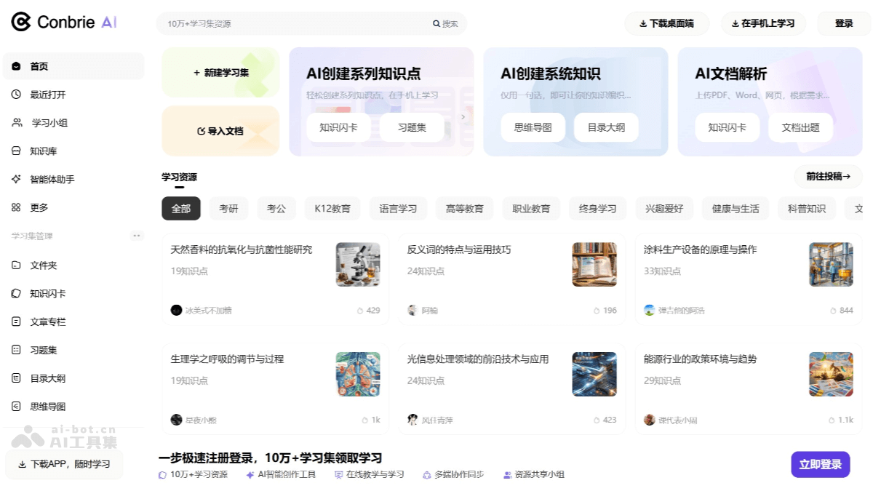Image resolution: width=873 pixels, height=491 pixels.
Task: Expand the 学习集管理 options menu
Action: pyautogui.click(x=137, y=235)
